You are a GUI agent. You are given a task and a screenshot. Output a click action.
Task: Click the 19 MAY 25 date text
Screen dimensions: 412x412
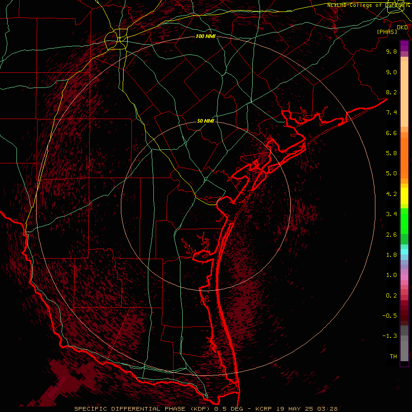(x=294, y=409)
